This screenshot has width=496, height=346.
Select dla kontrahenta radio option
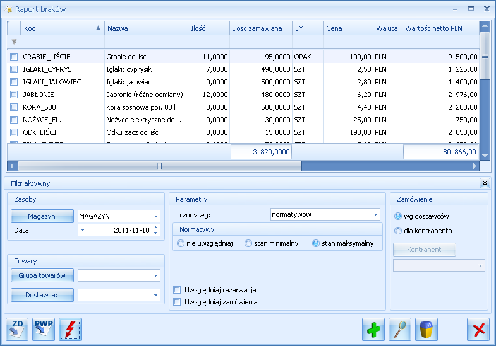(x=398, y=231)
